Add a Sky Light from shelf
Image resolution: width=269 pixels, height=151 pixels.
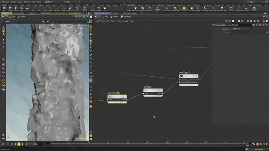tap(192, 9)
